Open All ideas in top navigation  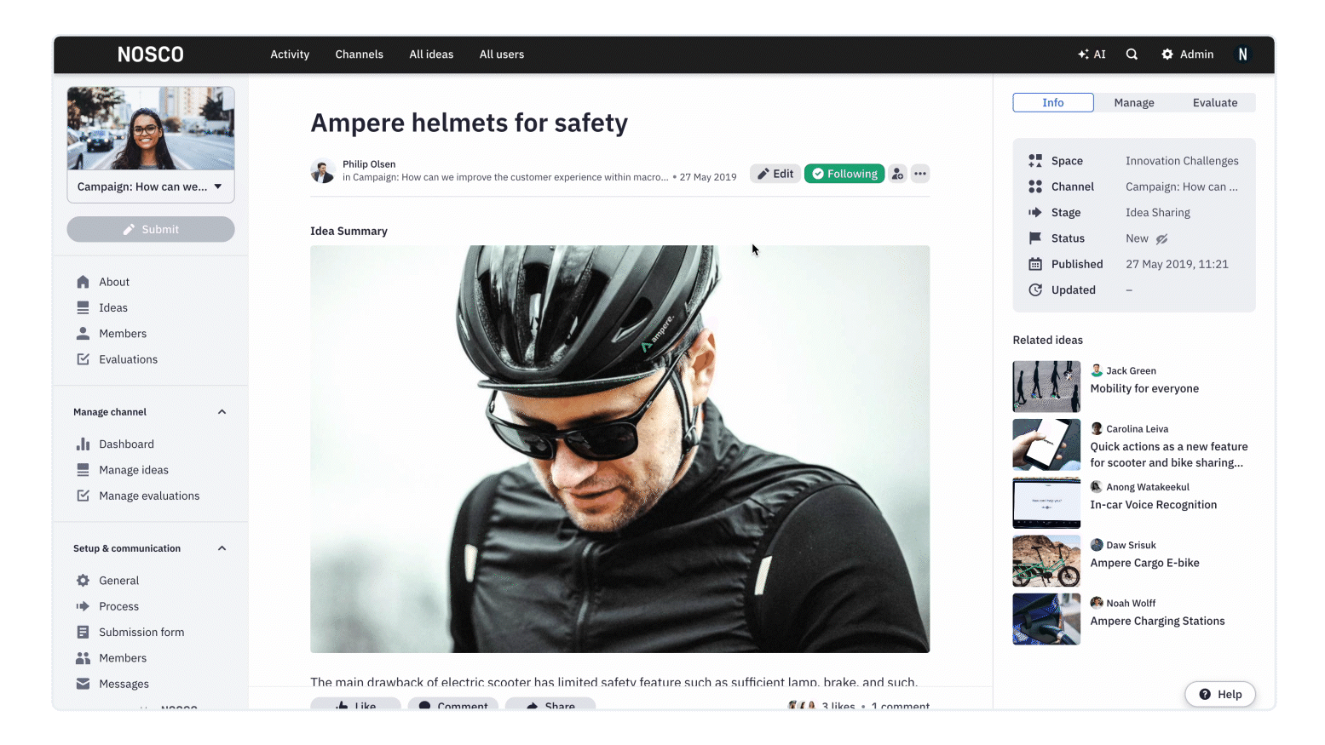click(431, 54)
